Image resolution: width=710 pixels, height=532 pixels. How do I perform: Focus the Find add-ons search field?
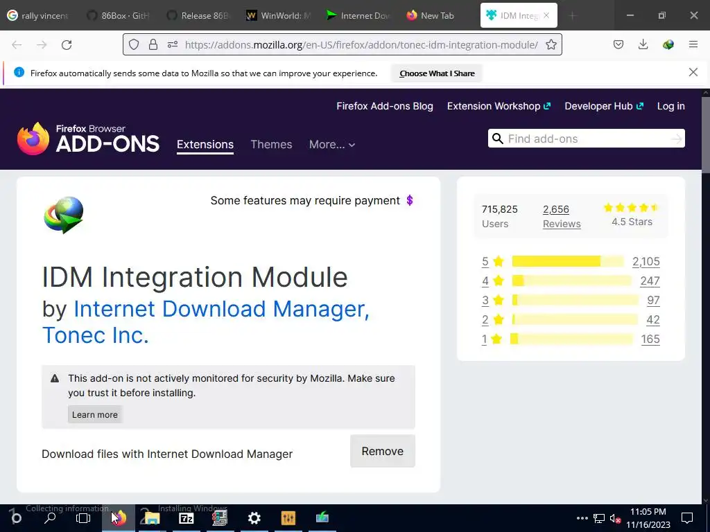(587, 139)
